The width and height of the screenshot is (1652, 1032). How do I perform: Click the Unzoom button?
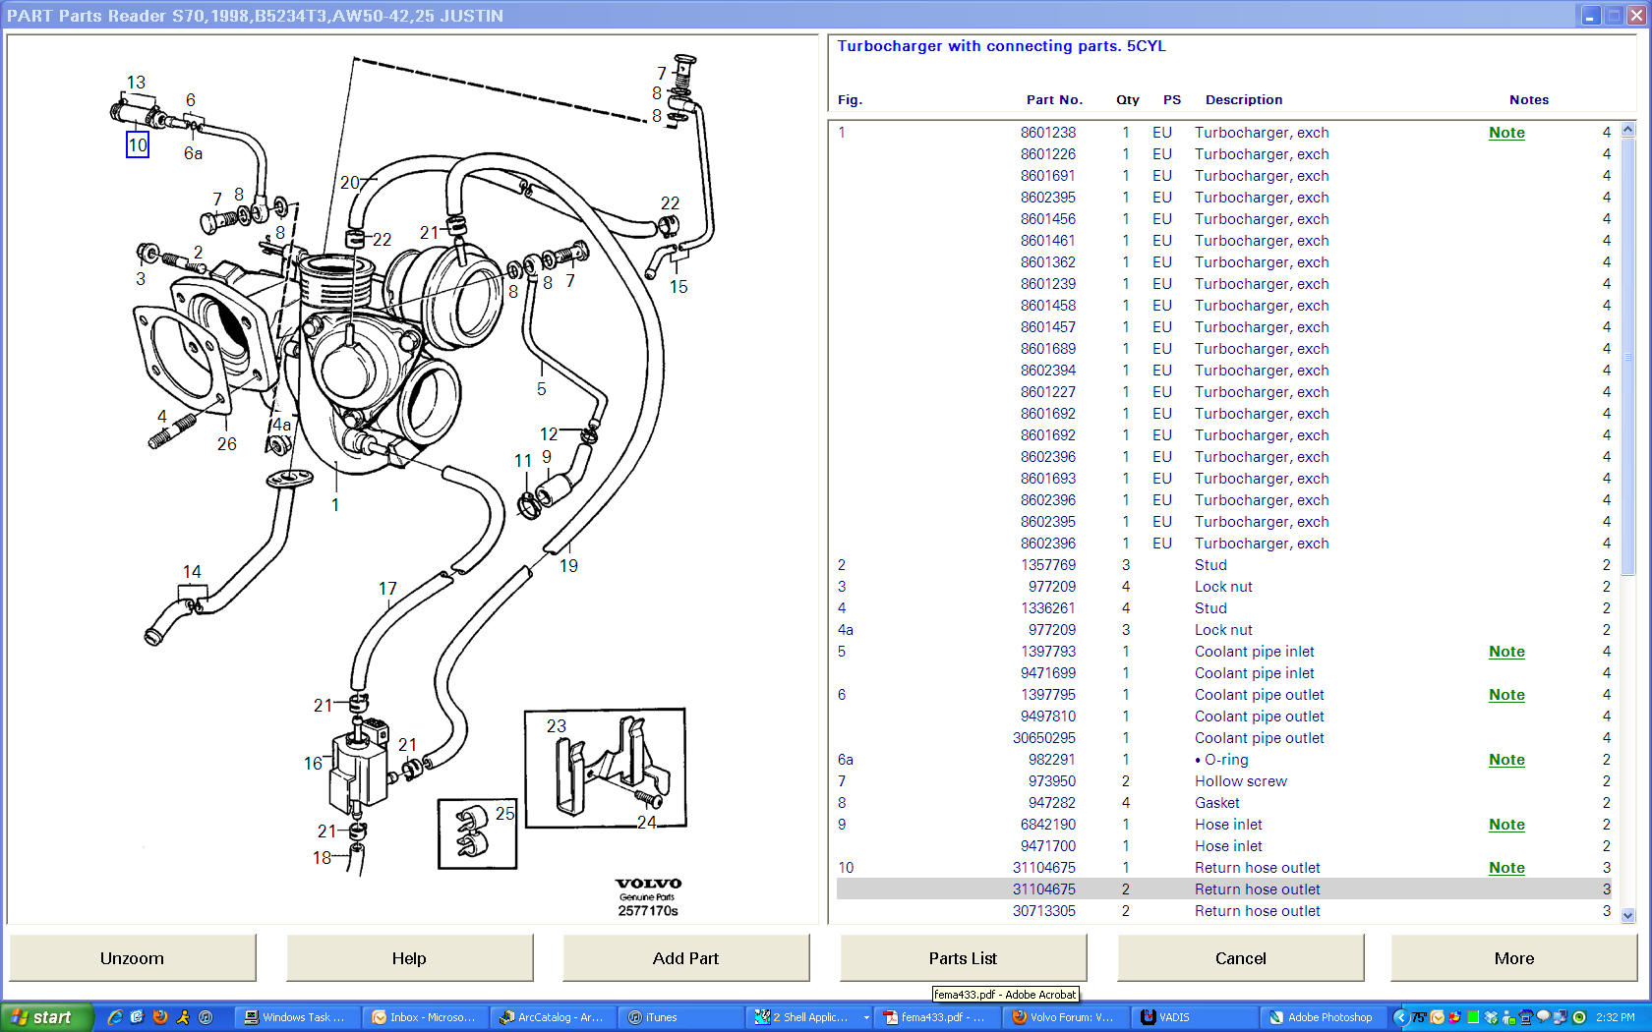point(133,958)
